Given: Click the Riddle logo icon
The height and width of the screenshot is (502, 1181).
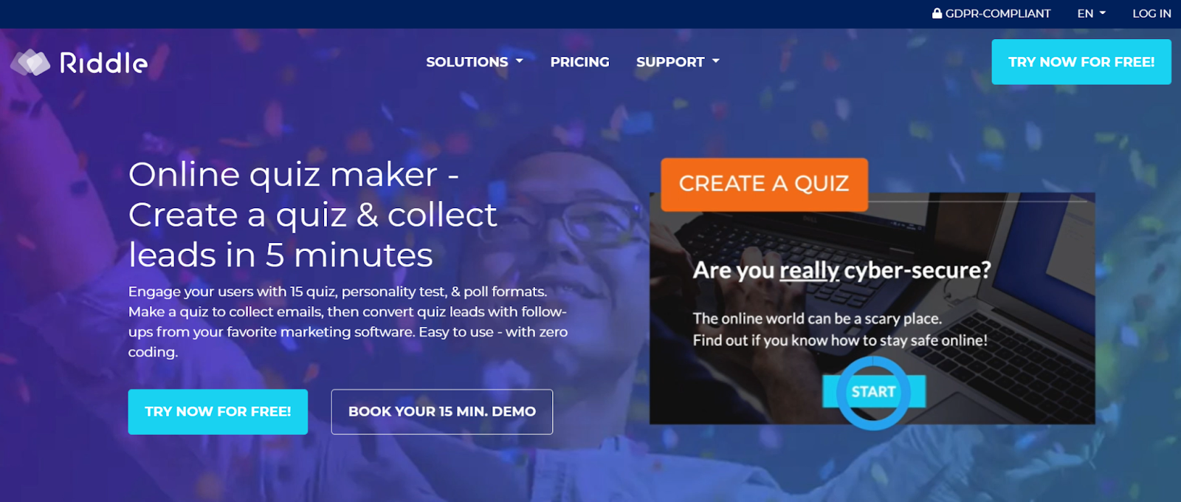Looking at the screenshot, I should (30, 63).
